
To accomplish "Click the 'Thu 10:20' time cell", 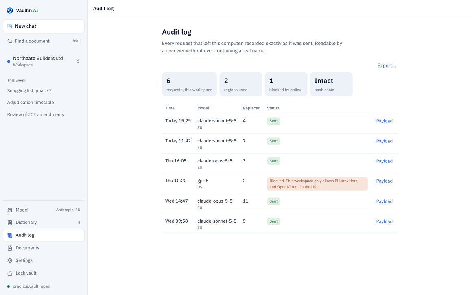I will tap(176, 181).
